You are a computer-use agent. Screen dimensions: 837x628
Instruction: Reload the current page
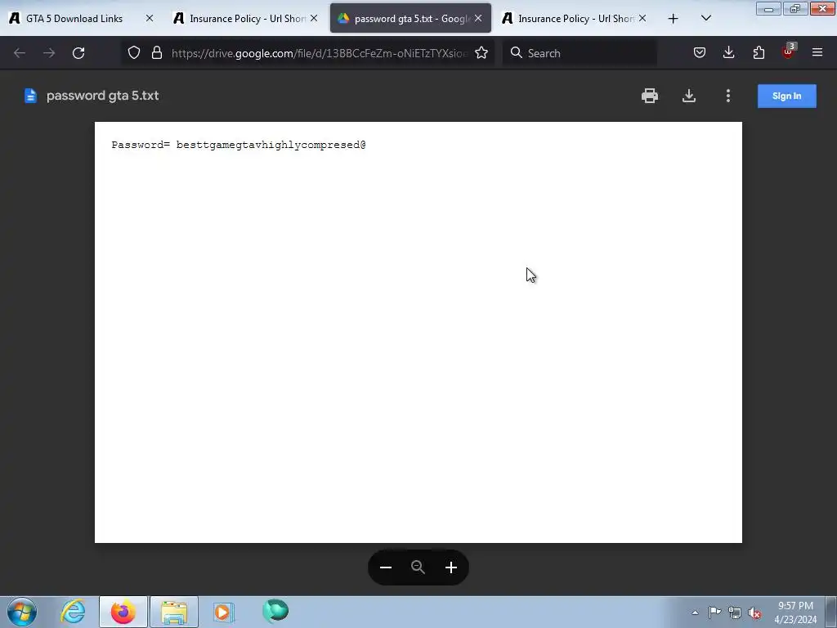tap(78, 53)
